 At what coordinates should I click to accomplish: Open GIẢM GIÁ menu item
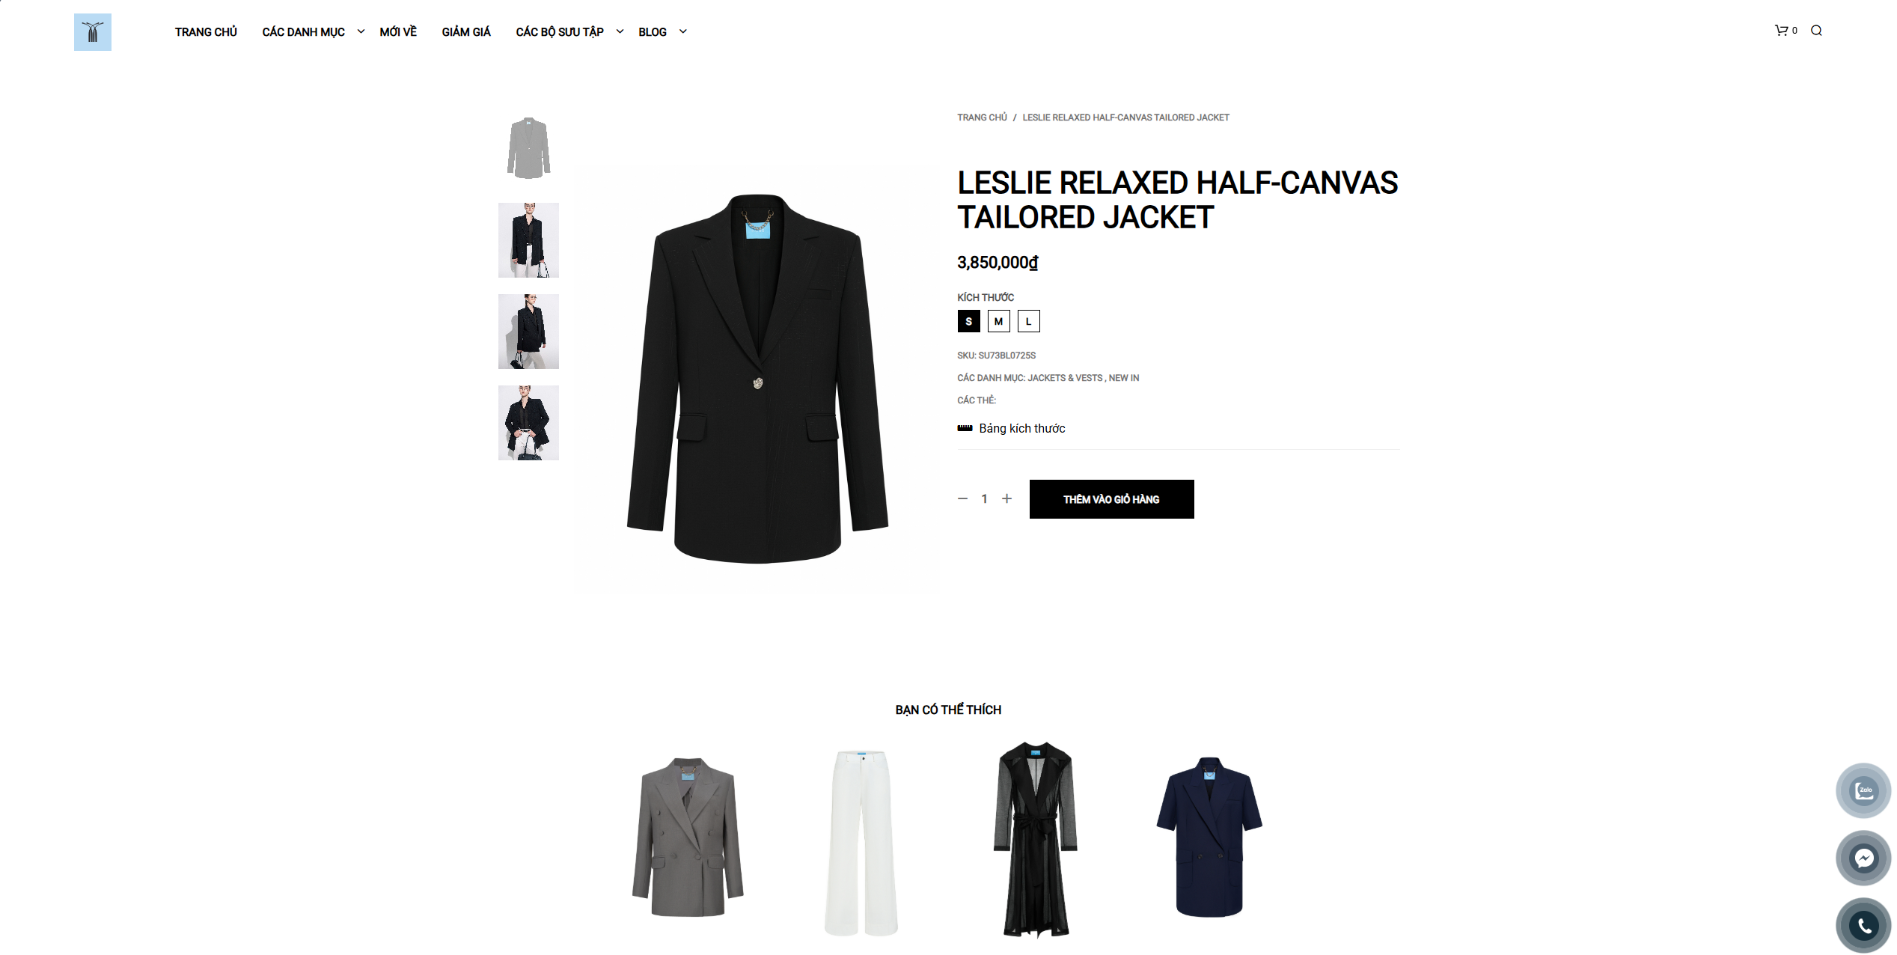(466, 31)
